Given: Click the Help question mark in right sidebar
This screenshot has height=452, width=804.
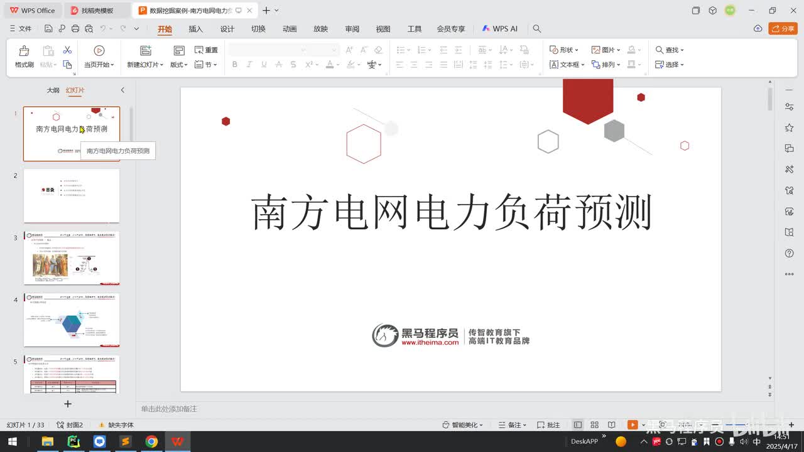Looking at the screenshot, I should [790, 253].
